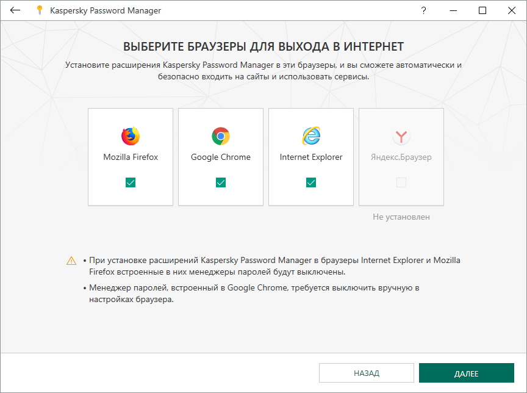The height and width of the screenshot is (393, 527).
Task: Click the orange warning triangle icon
Action: click(x=71, y=261)
